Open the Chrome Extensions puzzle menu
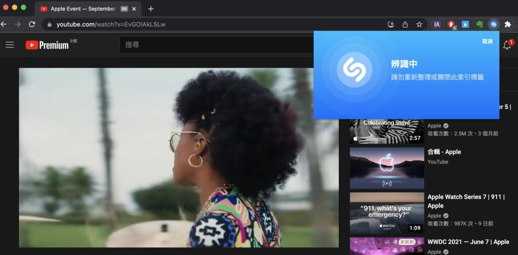 click(x=508, y=24)
